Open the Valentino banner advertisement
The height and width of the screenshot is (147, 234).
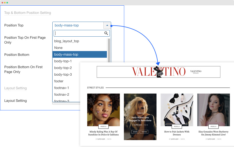158,72
